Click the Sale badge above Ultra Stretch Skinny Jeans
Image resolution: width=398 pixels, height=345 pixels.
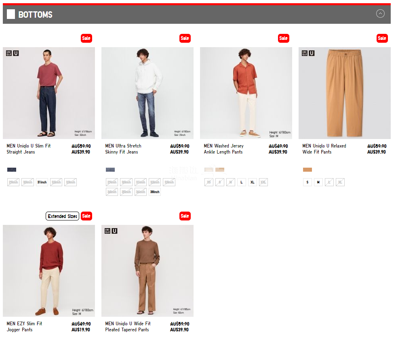click(185, 38)
